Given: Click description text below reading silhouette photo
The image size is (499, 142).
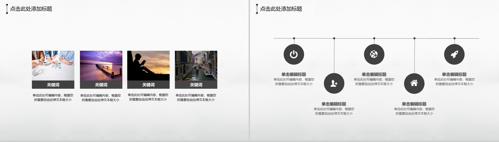Looking at the screenshot, I should click(148, 97).
